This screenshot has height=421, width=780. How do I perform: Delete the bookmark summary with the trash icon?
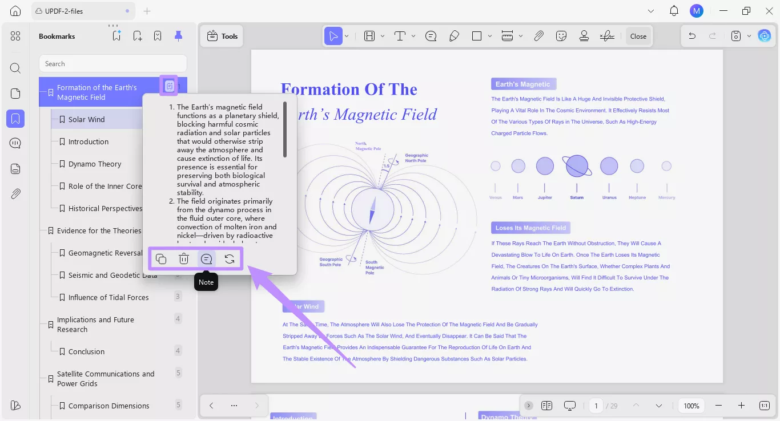click(x=184, y=259)
